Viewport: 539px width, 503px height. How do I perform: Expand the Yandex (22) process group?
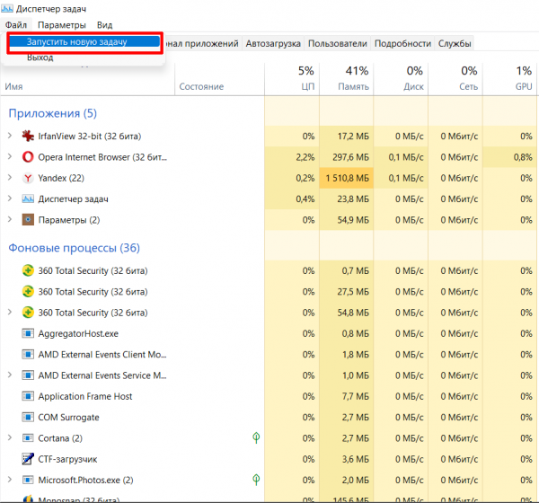[x=10, y=178]
